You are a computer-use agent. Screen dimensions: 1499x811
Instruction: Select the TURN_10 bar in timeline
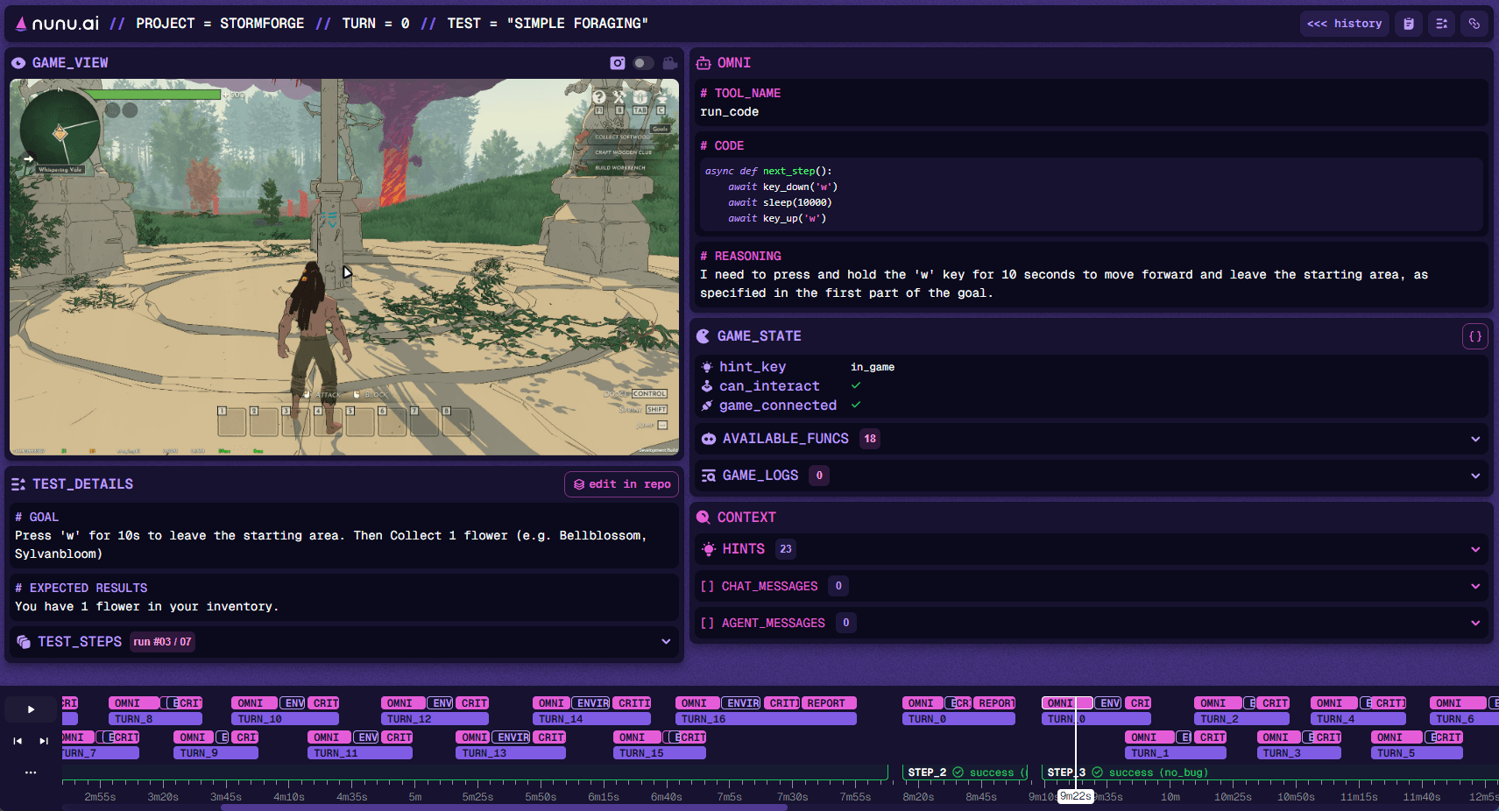(285, 719)
